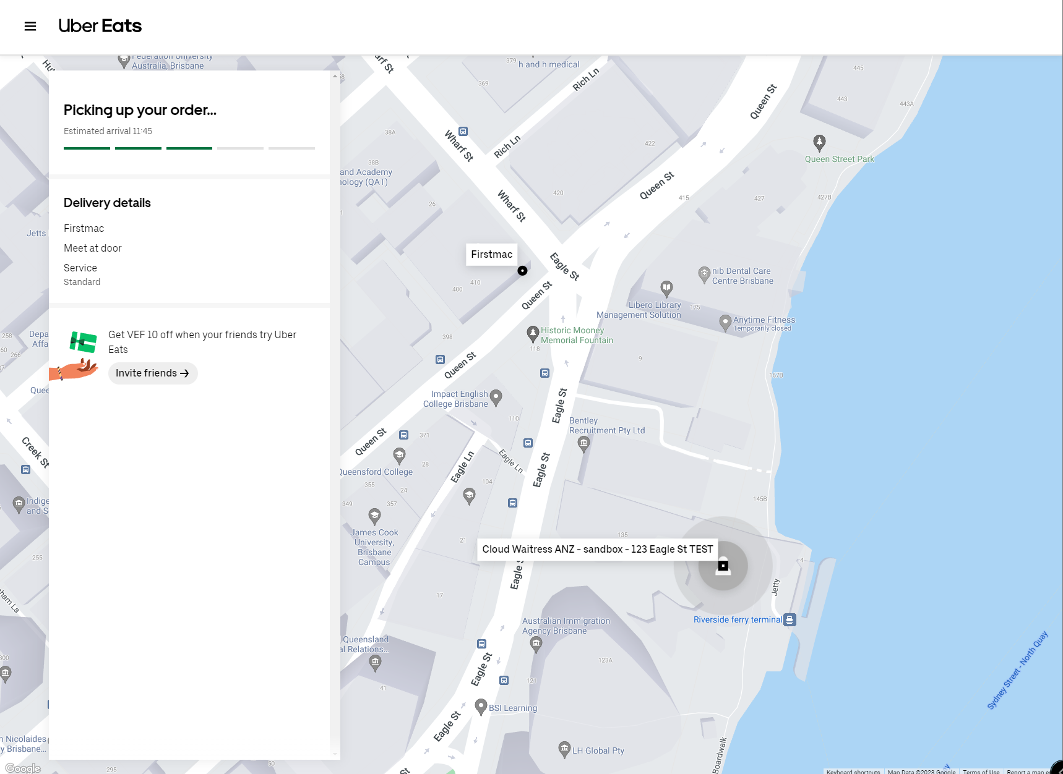This screenshot has height=774, width=1063.
Task: Click the Google logo on map
Action: (23, 768)
